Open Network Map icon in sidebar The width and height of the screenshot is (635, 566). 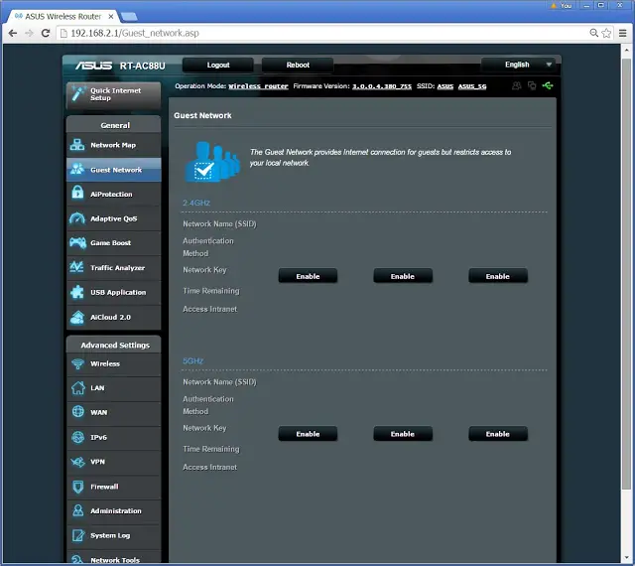(x=77, y=145)
